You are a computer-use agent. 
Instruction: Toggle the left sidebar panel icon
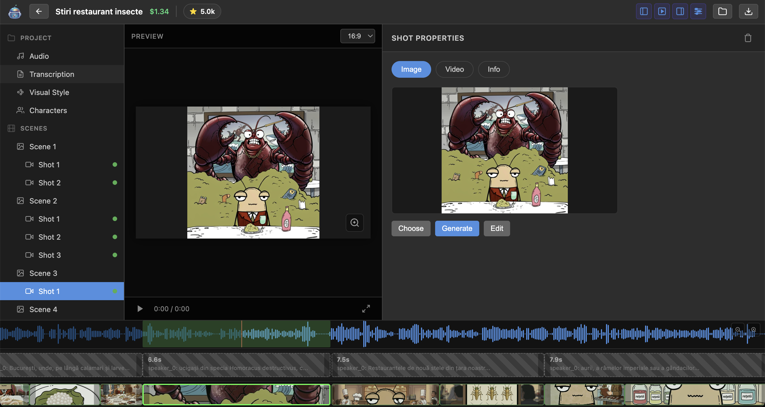644,12
